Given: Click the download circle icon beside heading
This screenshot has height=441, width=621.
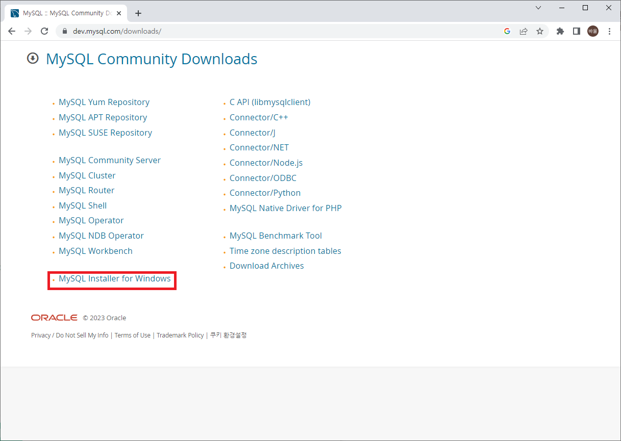Looking at the screenshot, I should [33, 58].
